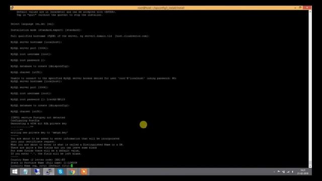Click the 'Default values are in [brackets]' line
Screen dimensions: 322x181
[x=66, y=12]
